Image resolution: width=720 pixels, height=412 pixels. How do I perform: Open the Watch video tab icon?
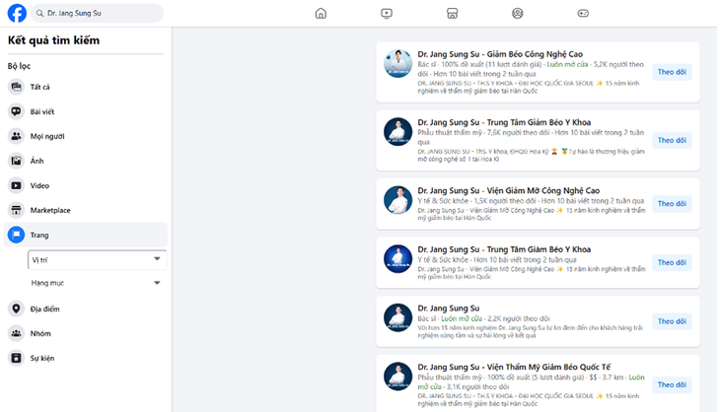(387, 13)
